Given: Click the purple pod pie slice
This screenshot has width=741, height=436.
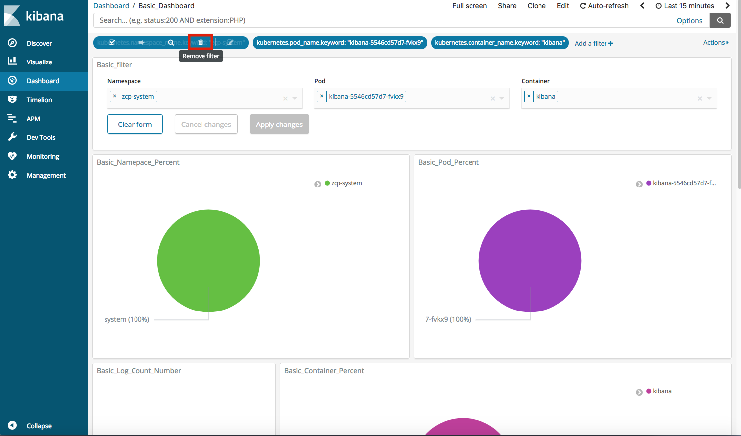Looking at the screenshot, I should coord(530,261).
